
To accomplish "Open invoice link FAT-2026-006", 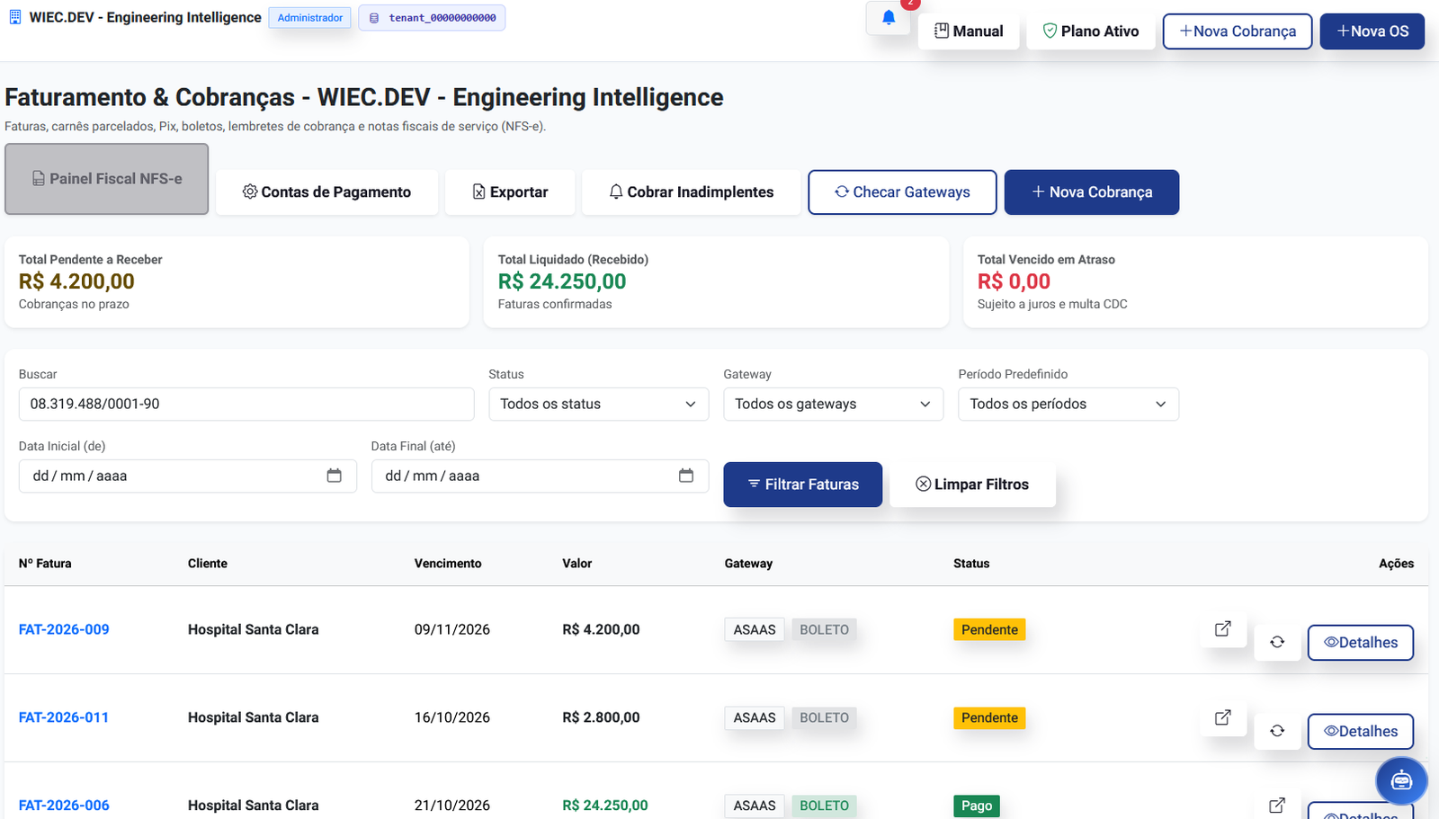I will [64, 806].
